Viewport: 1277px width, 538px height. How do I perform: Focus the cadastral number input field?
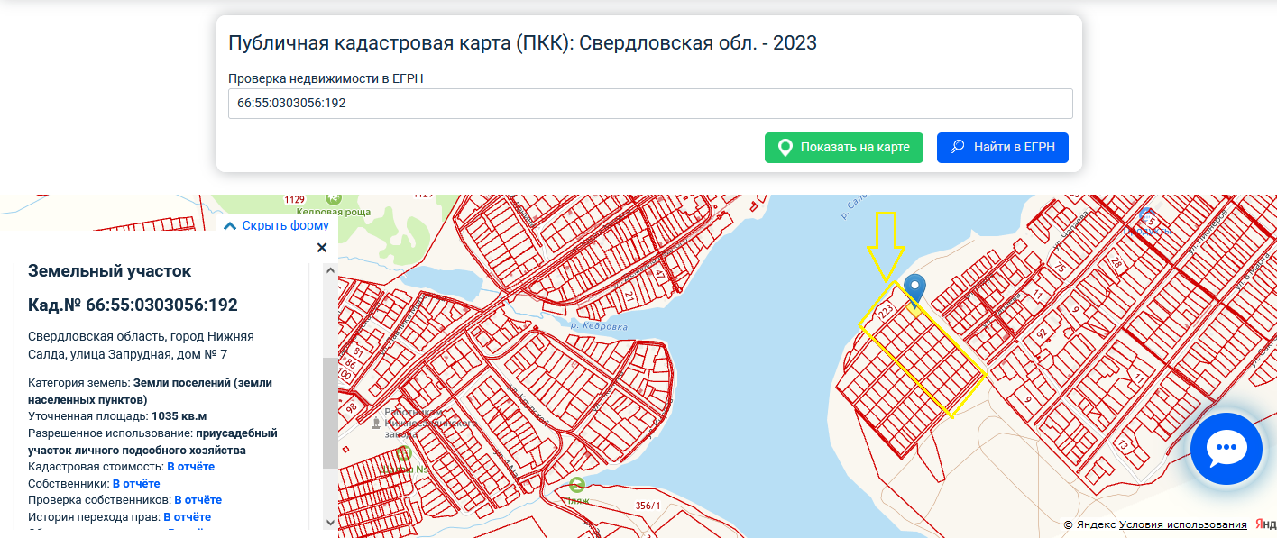pyautogui.click(x=650, y=104)
